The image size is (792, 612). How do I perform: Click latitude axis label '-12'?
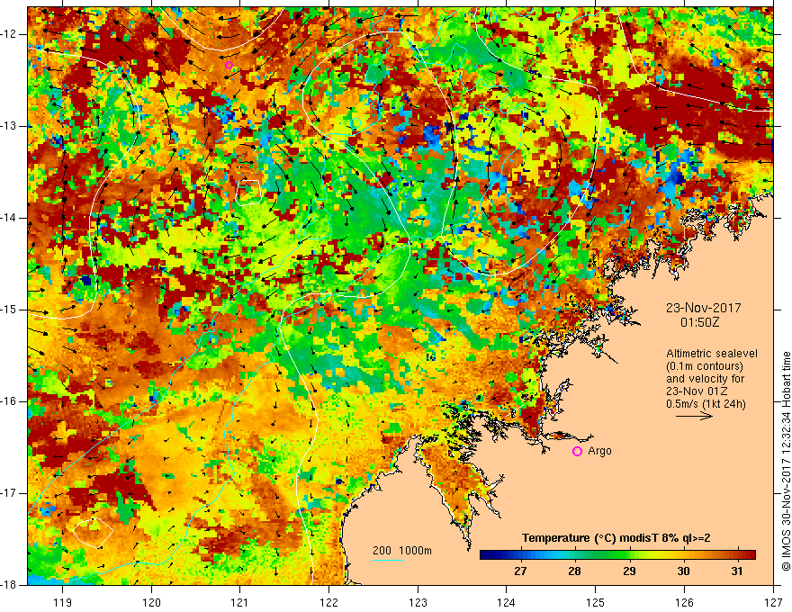point(10,34)
